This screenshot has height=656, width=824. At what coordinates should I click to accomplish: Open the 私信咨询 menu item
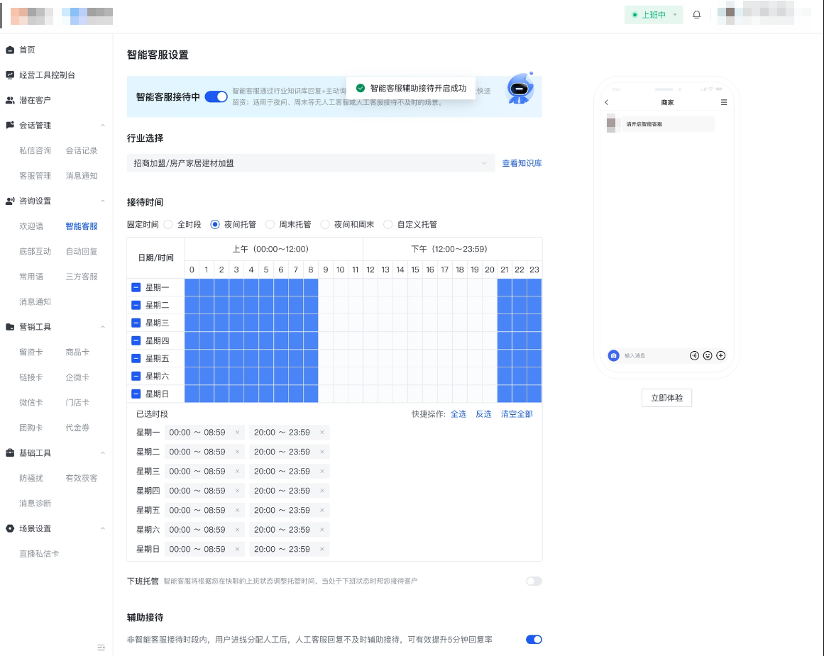point(35,151)
